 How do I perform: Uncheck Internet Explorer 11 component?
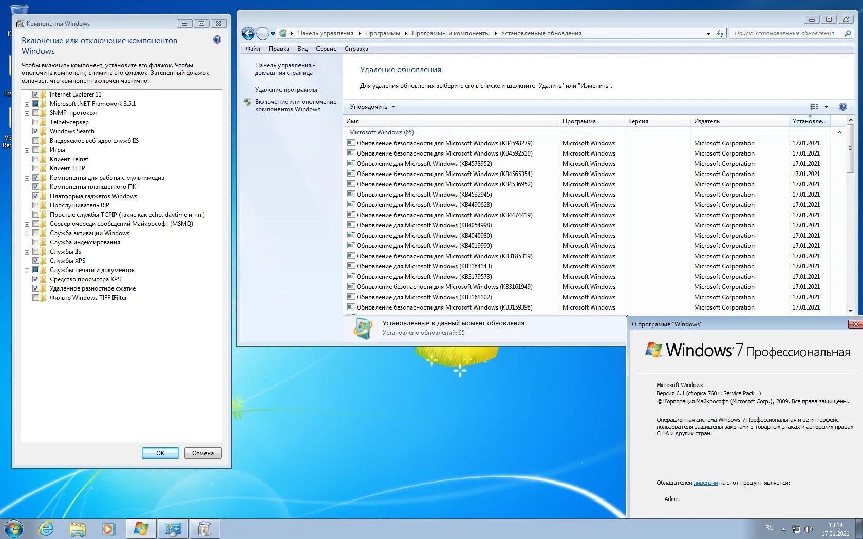pos(35,94)
